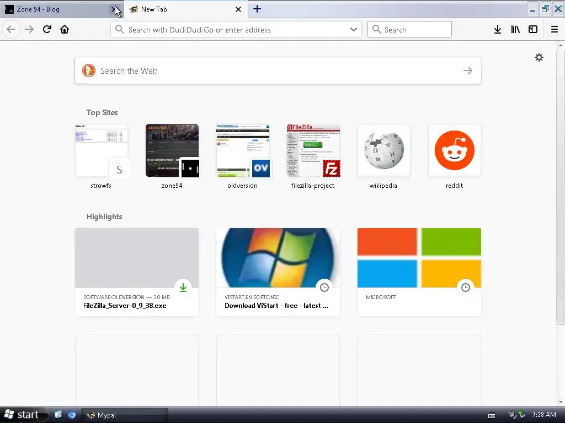Click the VISTART.EN.SOFTONIC source label
Viewport: 565px width, 423px height.
[252, 297]
